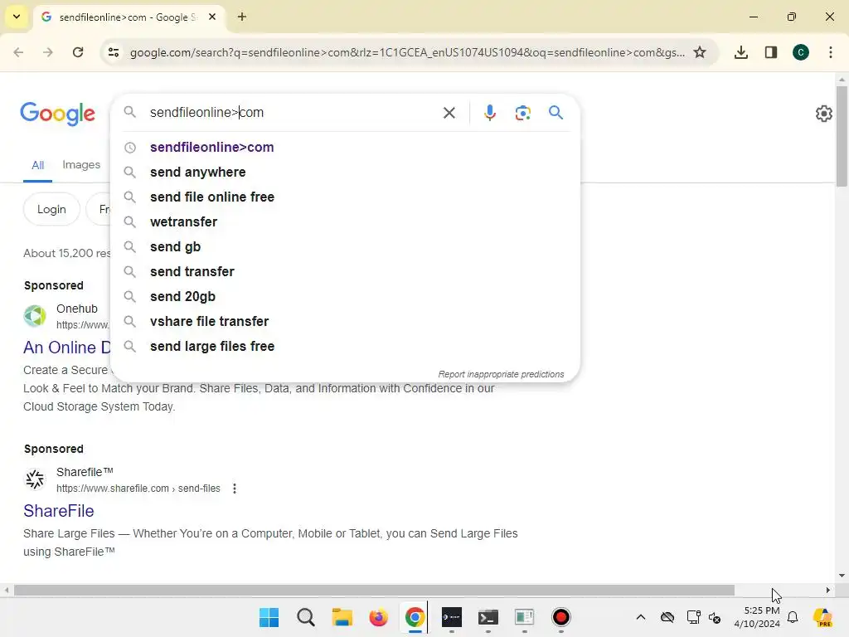This screenshot has height=637, width=849.
Task: Select suggestion 'sendfileonline>com'
Action: pos(346,148)
